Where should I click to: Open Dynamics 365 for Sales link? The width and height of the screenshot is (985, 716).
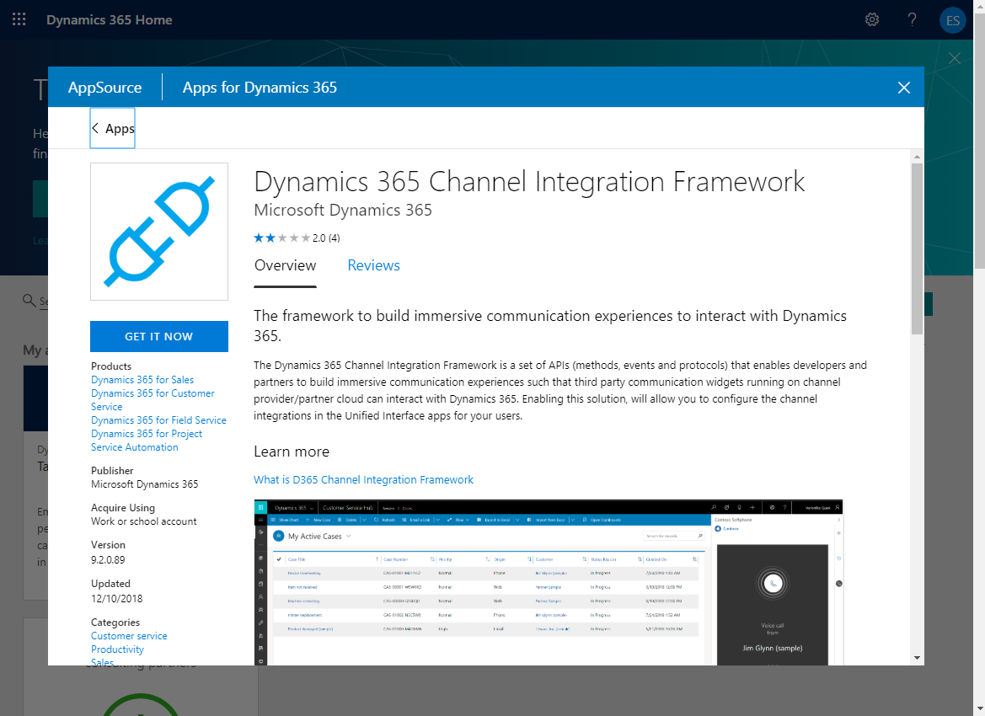142,380
